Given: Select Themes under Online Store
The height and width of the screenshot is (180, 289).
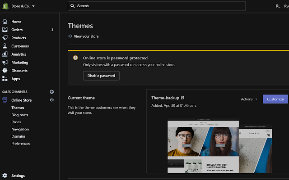Looking at the screenshot, I should 18,108.
